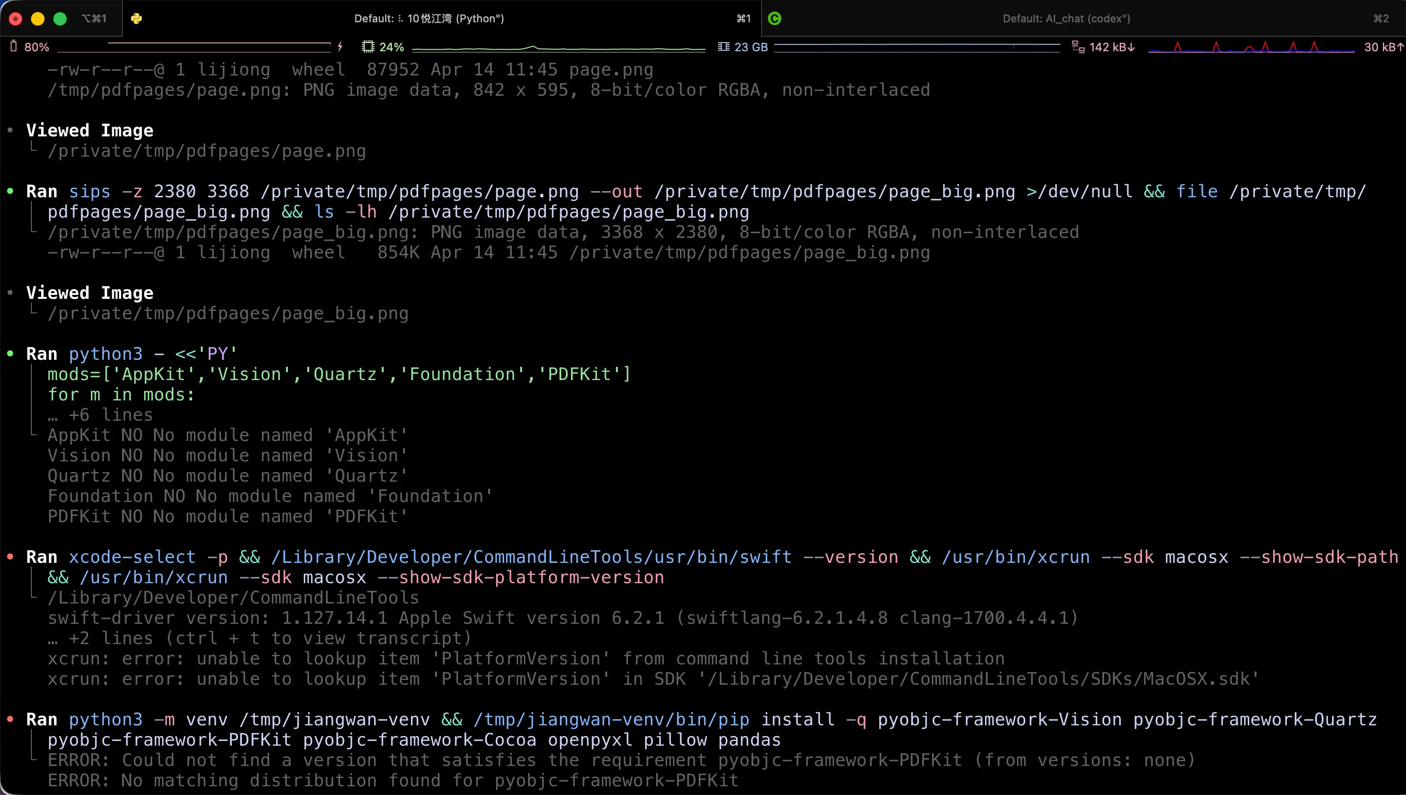Click the memory icon beside 23 GB
Screen dimensions: 1406x795
coord(723,47)
